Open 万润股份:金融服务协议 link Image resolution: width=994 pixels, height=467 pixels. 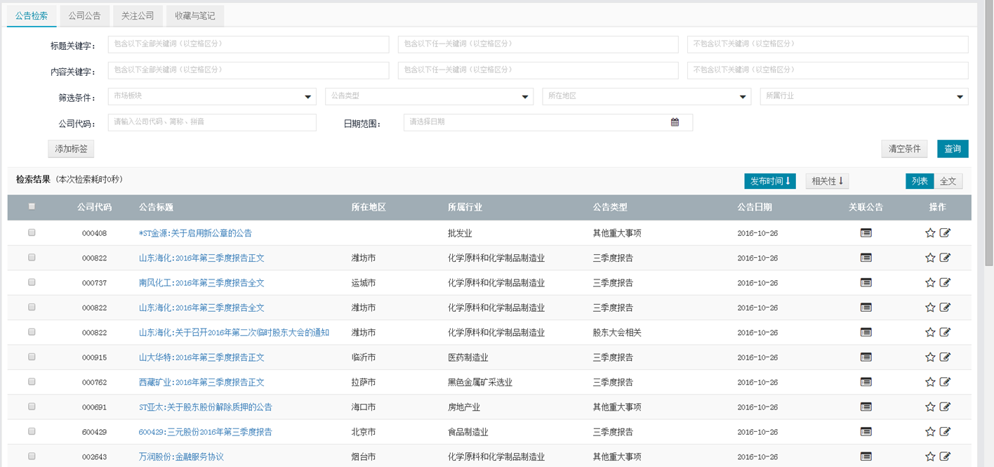click(181, 457)
